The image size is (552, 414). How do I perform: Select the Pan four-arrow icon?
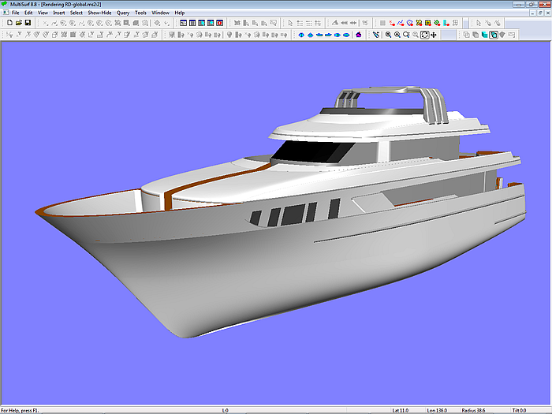(x=434, y=35)
